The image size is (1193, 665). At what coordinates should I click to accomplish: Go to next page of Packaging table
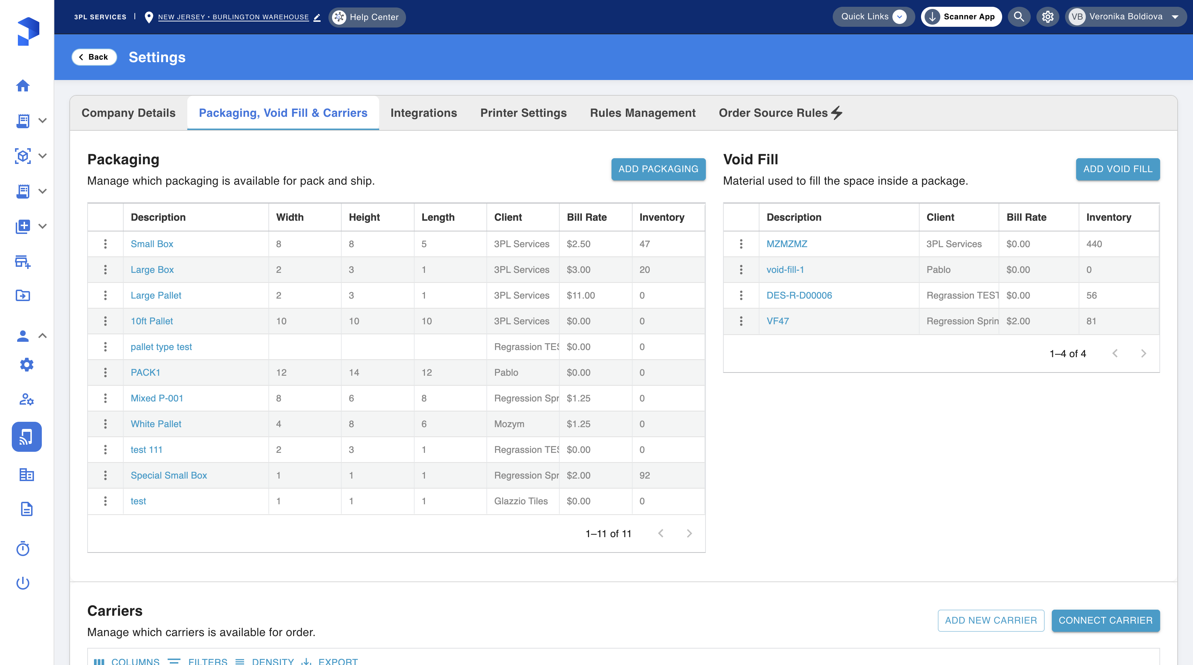click(x=689, y=534)
